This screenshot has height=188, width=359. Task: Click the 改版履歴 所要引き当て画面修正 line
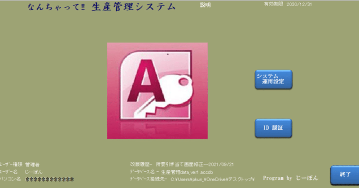pos(182,164)
